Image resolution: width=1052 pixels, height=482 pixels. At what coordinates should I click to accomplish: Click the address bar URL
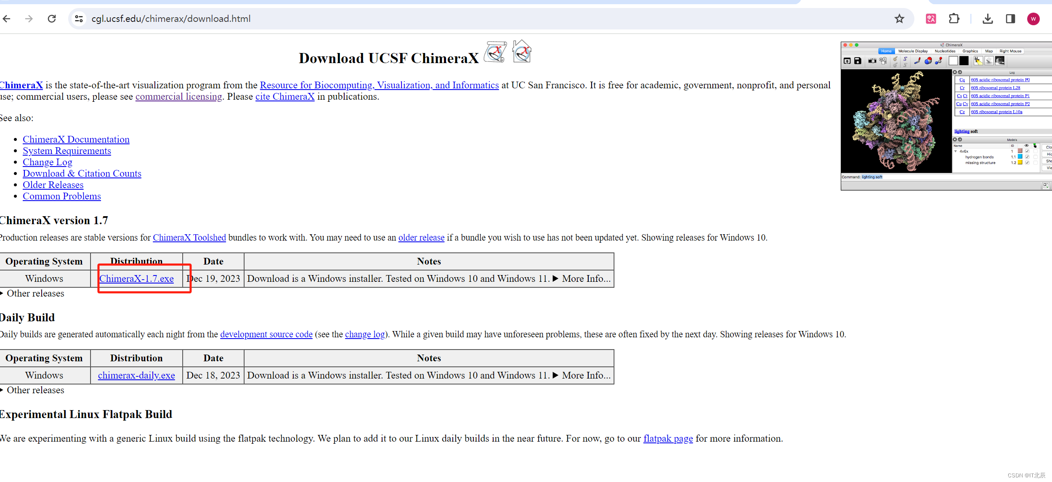click(171, 19)
